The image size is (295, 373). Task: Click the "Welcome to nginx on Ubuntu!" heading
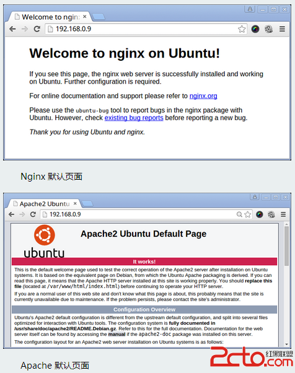125,53
